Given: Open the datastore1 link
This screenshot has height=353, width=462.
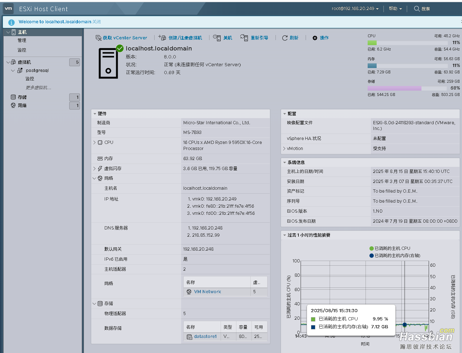Looking at the screenshot, I should point(205,337).
